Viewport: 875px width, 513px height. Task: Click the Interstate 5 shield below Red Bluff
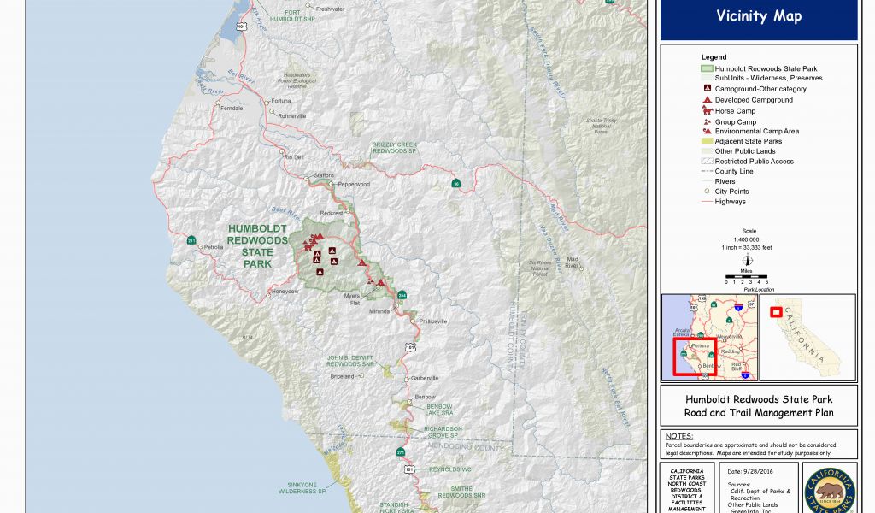click(x=745, y=377)
